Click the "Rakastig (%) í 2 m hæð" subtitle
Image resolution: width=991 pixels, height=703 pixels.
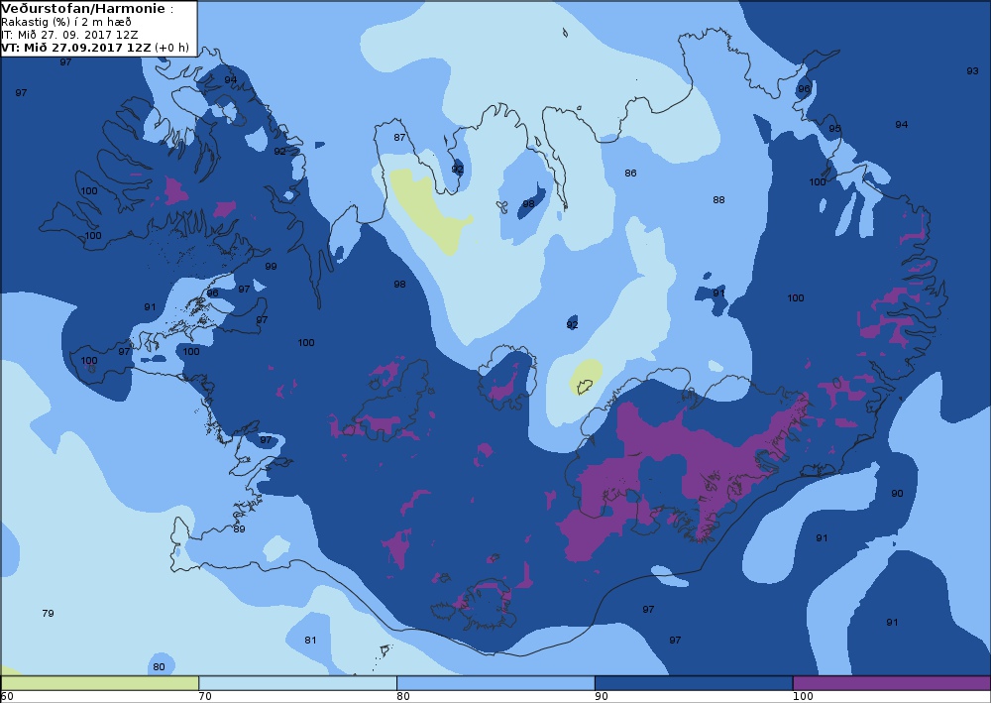[x=66, y=22]
